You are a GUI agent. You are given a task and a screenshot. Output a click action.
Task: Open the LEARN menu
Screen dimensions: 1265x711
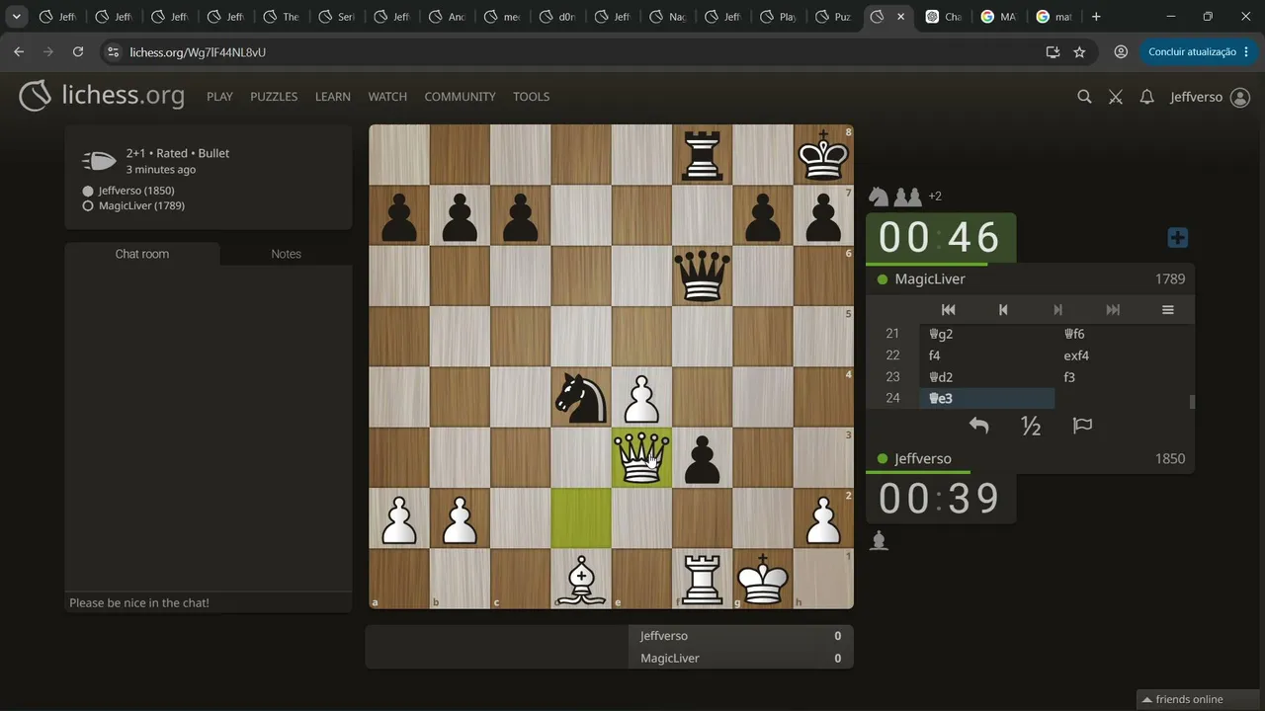tap(333, 97)
